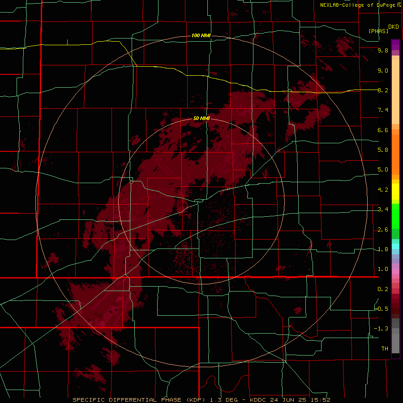Pick the gray segment beside the TH label
Viewport: 403px width, 403px height.
click(395, 343)
